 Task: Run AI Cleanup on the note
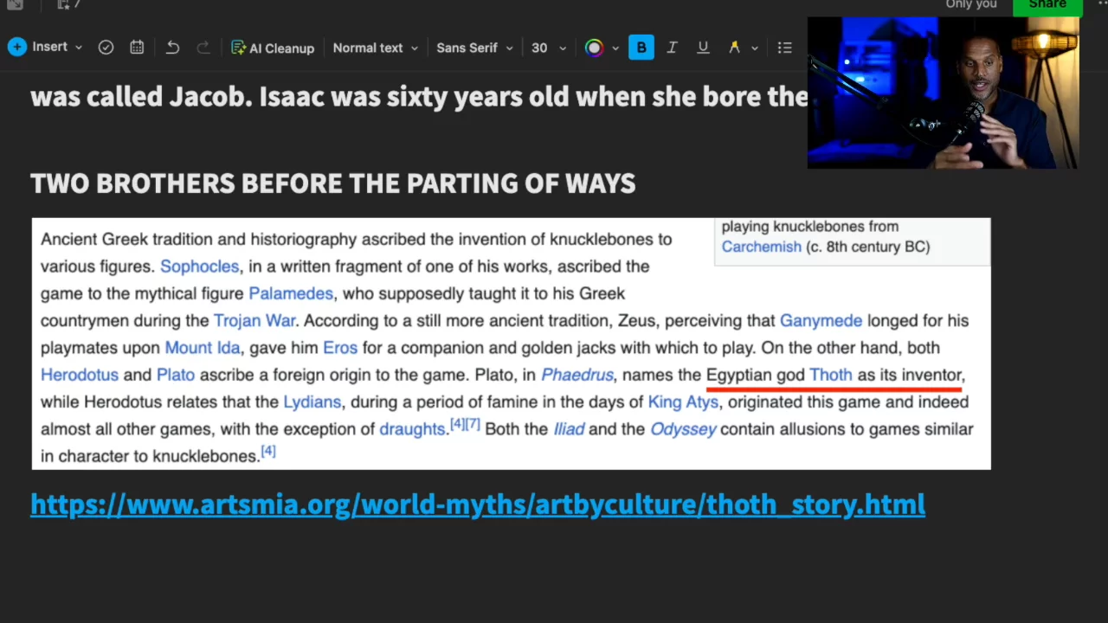[x=273, y=48]
